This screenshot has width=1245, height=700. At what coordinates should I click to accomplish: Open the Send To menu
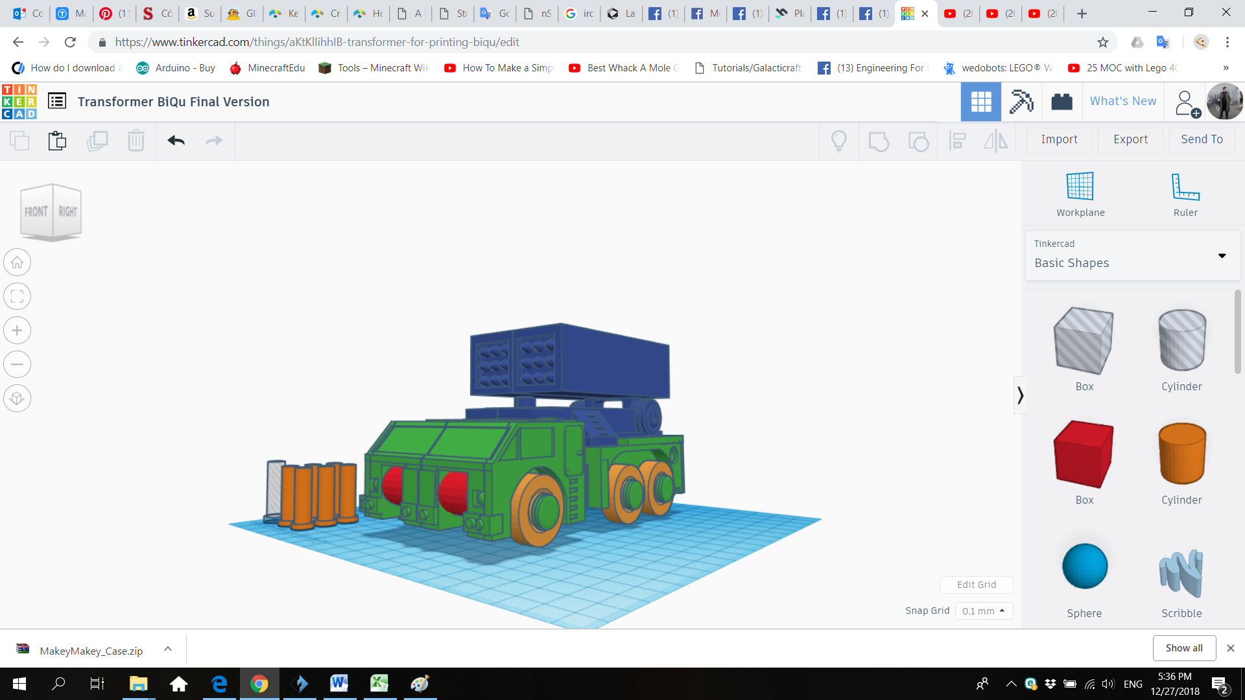pos(1202,139)
